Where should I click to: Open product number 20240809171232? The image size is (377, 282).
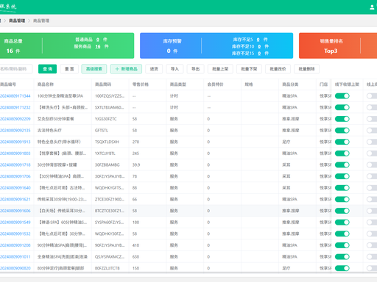15,107
